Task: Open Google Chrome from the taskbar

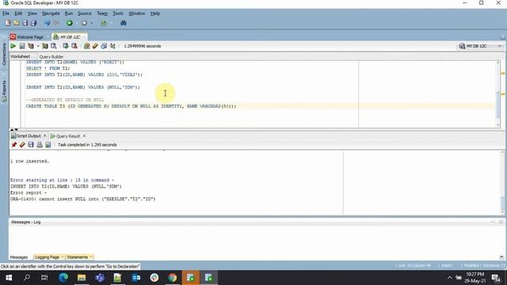Action: click(x=173, y=278)
